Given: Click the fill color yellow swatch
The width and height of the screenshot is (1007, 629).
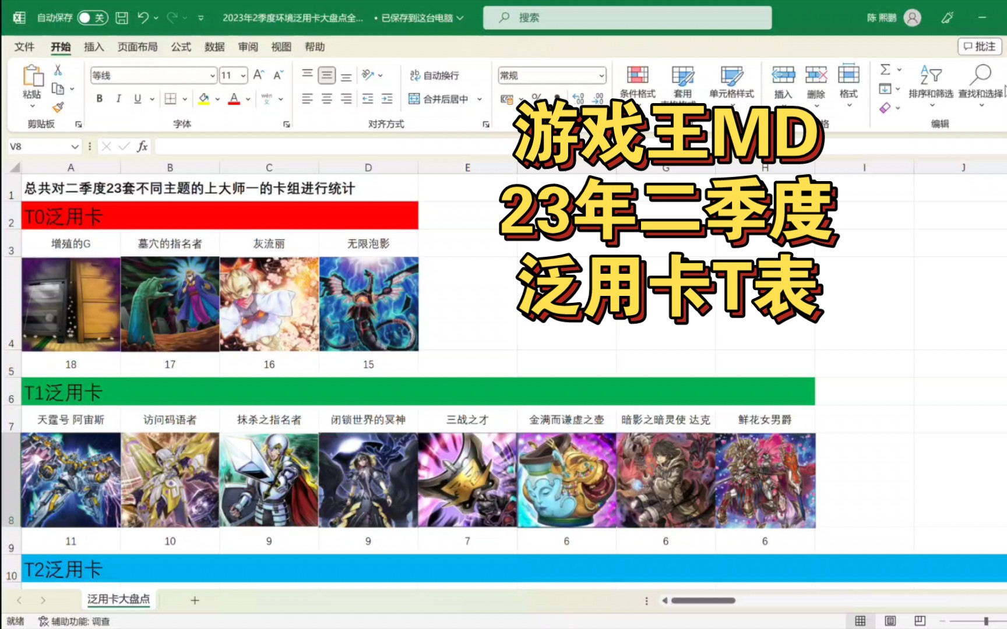Looking at the screenshot, I should [x=203, y=98].
